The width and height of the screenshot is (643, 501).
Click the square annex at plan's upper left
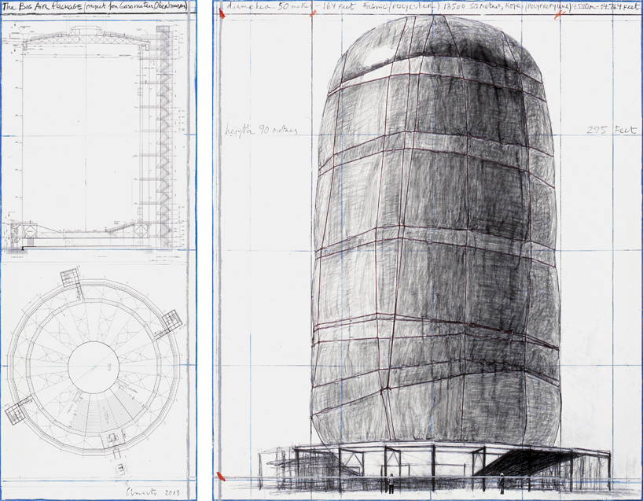[71, 276]
